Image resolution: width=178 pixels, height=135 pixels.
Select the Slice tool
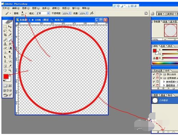click(10, 35)
